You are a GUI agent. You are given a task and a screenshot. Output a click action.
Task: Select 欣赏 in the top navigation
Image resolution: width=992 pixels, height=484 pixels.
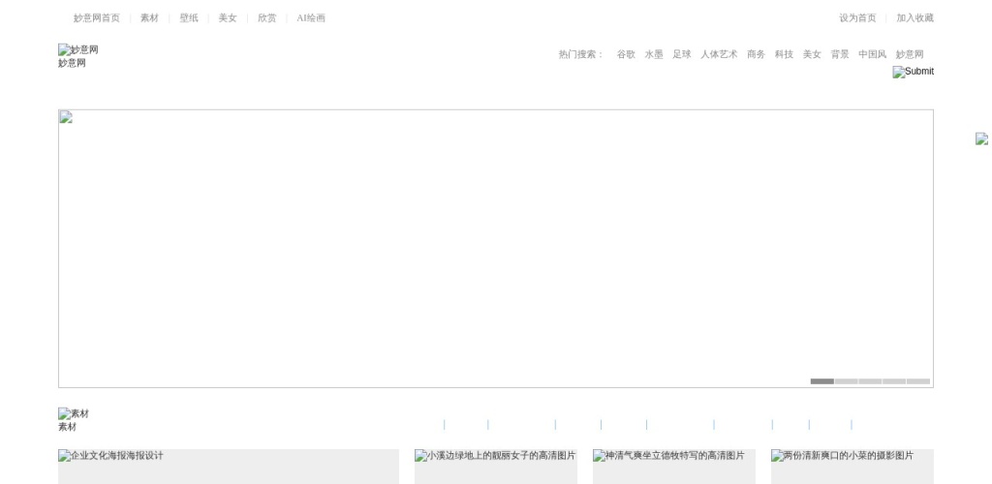coord(266,18)
